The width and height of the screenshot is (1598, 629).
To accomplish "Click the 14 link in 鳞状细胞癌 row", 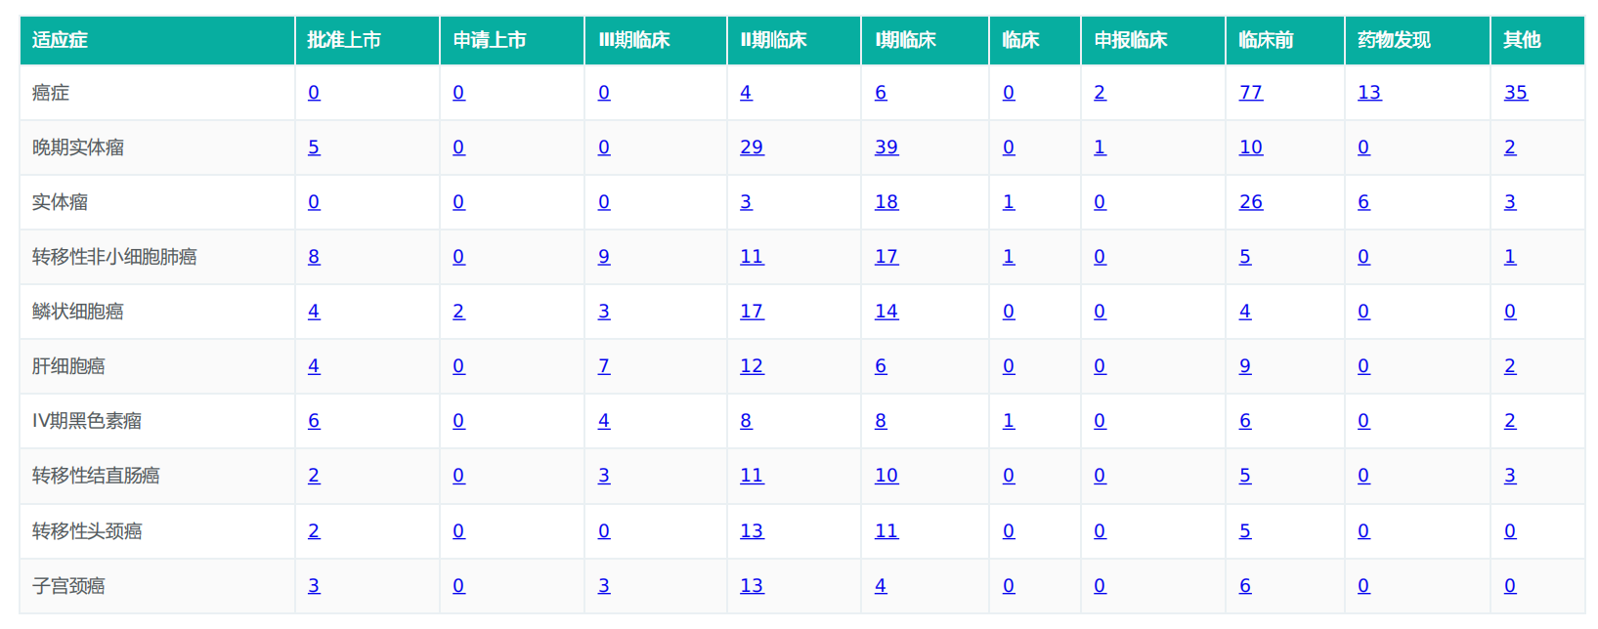I will pyautogui.click(x=885, y=312).
